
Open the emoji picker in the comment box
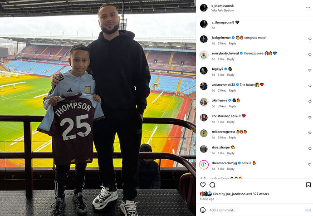click(x=203, y=210)
